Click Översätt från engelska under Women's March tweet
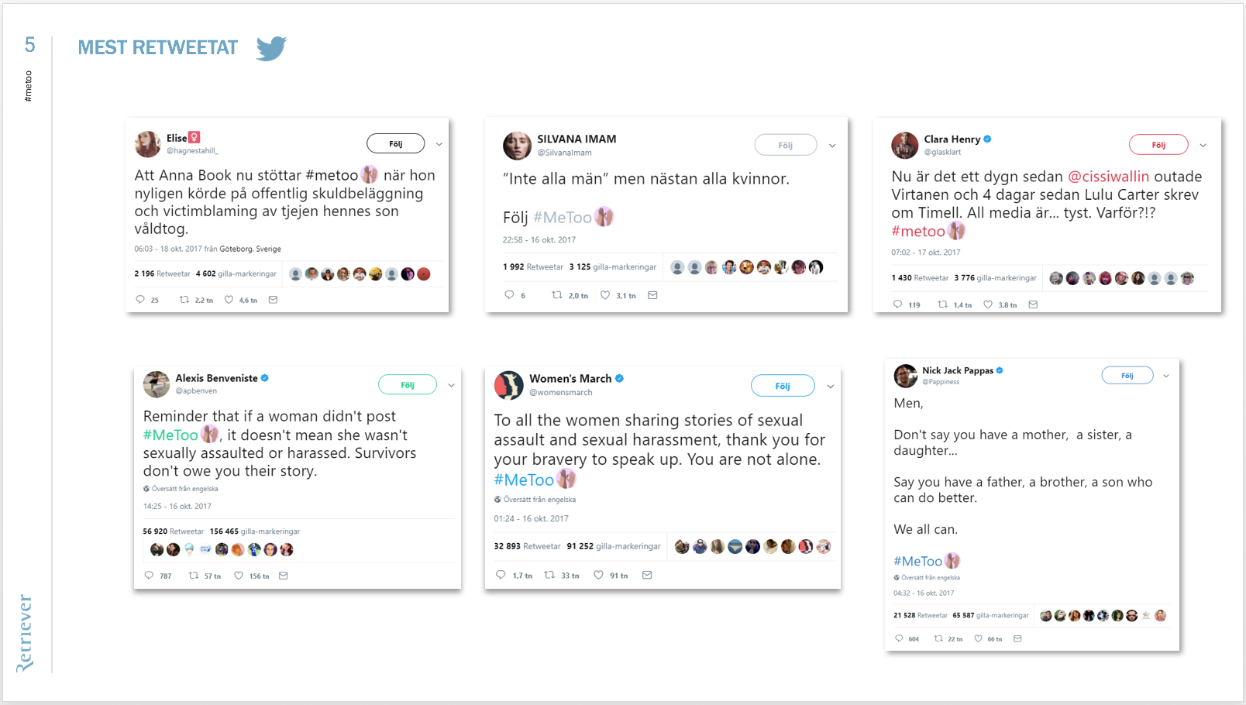The width and height of the screenshot is (1246, 705). click(539, 500)
